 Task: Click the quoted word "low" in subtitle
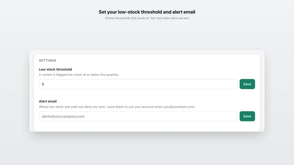point(153,18)
